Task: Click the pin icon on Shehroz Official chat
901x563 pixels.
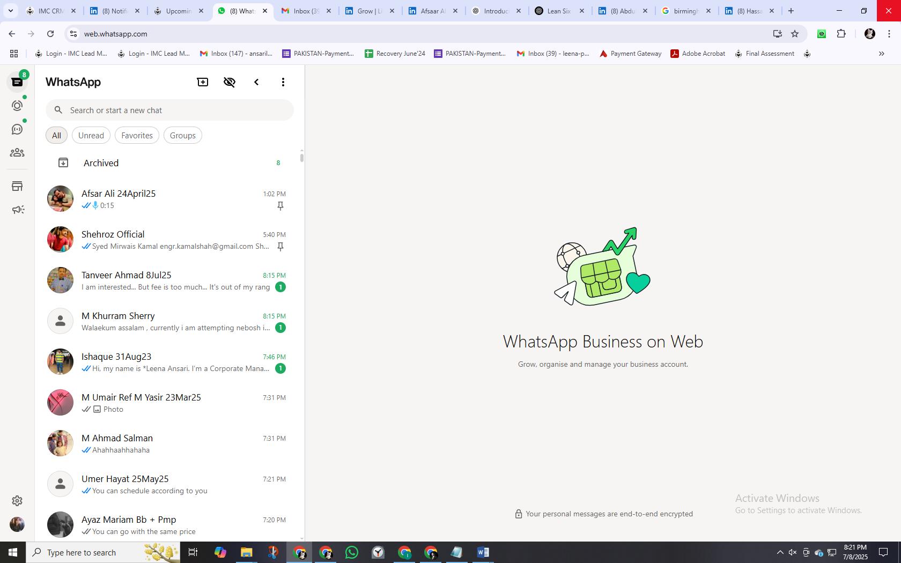Action: 280,247
